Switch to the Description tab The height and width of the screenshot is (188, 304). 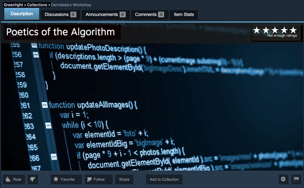tap(22, 14)
